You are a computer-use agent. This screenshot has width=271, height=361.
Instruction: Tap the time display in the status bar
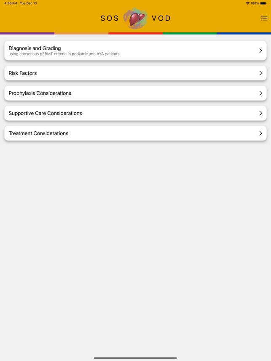coord(9,3)
